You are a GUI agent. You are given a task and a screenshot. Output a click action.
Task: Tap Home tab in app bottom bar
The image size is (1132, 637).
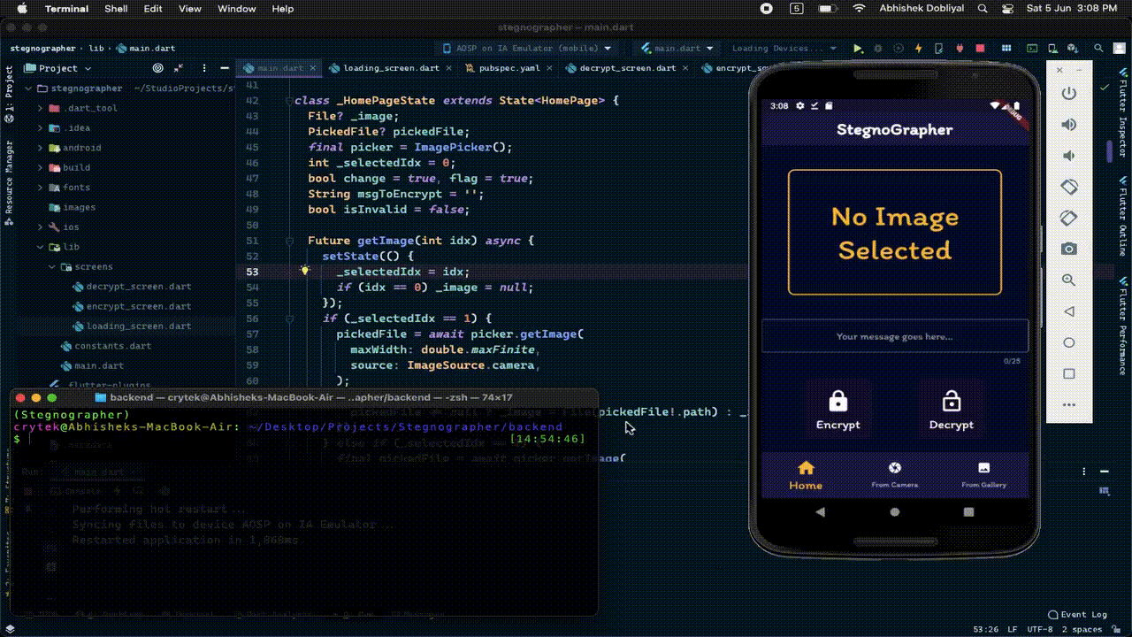[806, 475]
